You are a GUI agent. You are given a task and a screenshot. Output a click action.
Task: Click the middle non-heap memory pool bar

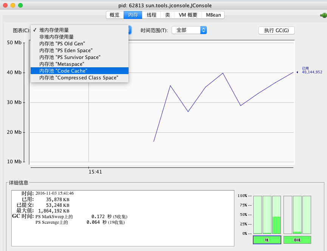pos(297,215)
